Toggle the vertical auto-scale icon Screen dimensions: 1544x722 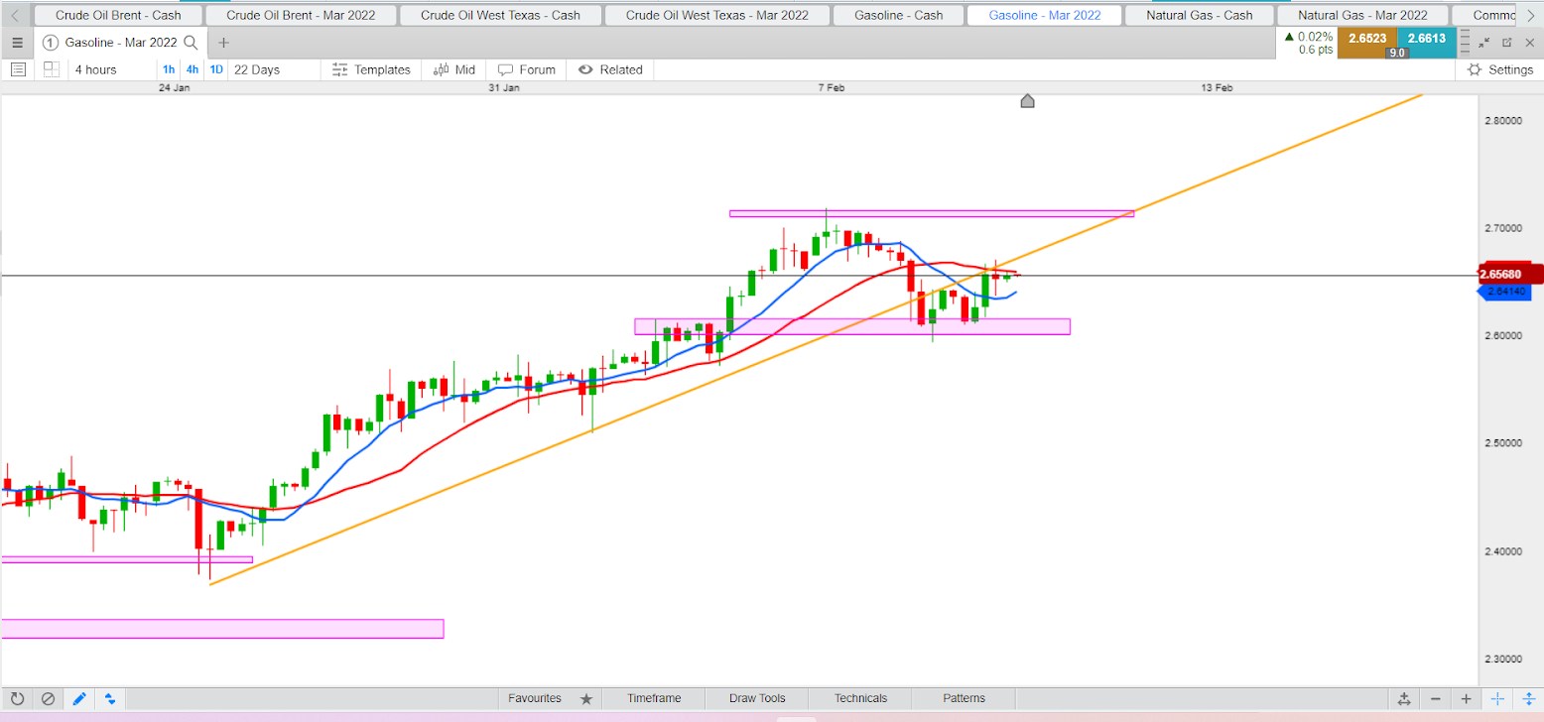point(1528,698)
